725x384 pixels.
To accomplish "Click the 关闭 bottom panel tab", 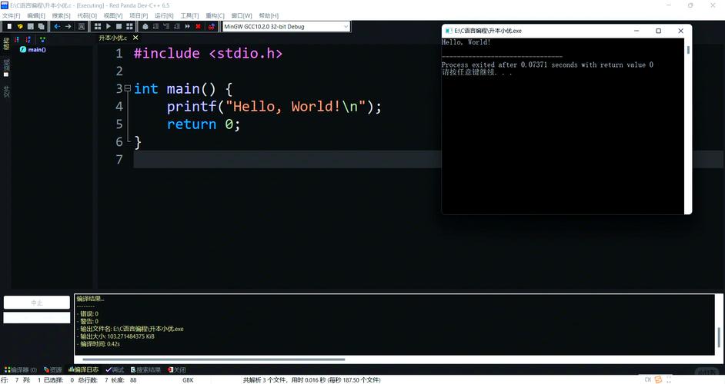I will pyautogui.click(x=176, y=369).
